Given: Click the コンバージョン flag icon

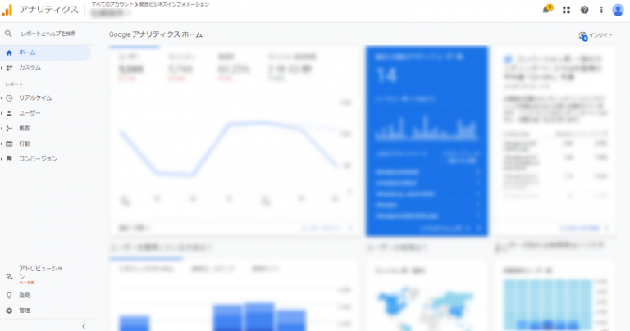Looking at the screenshot, I should pos(9,159).
